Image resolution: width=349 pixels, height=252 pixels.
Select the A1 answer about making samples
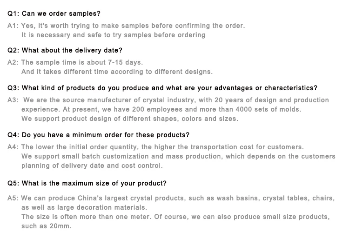[x=126, y=26]
